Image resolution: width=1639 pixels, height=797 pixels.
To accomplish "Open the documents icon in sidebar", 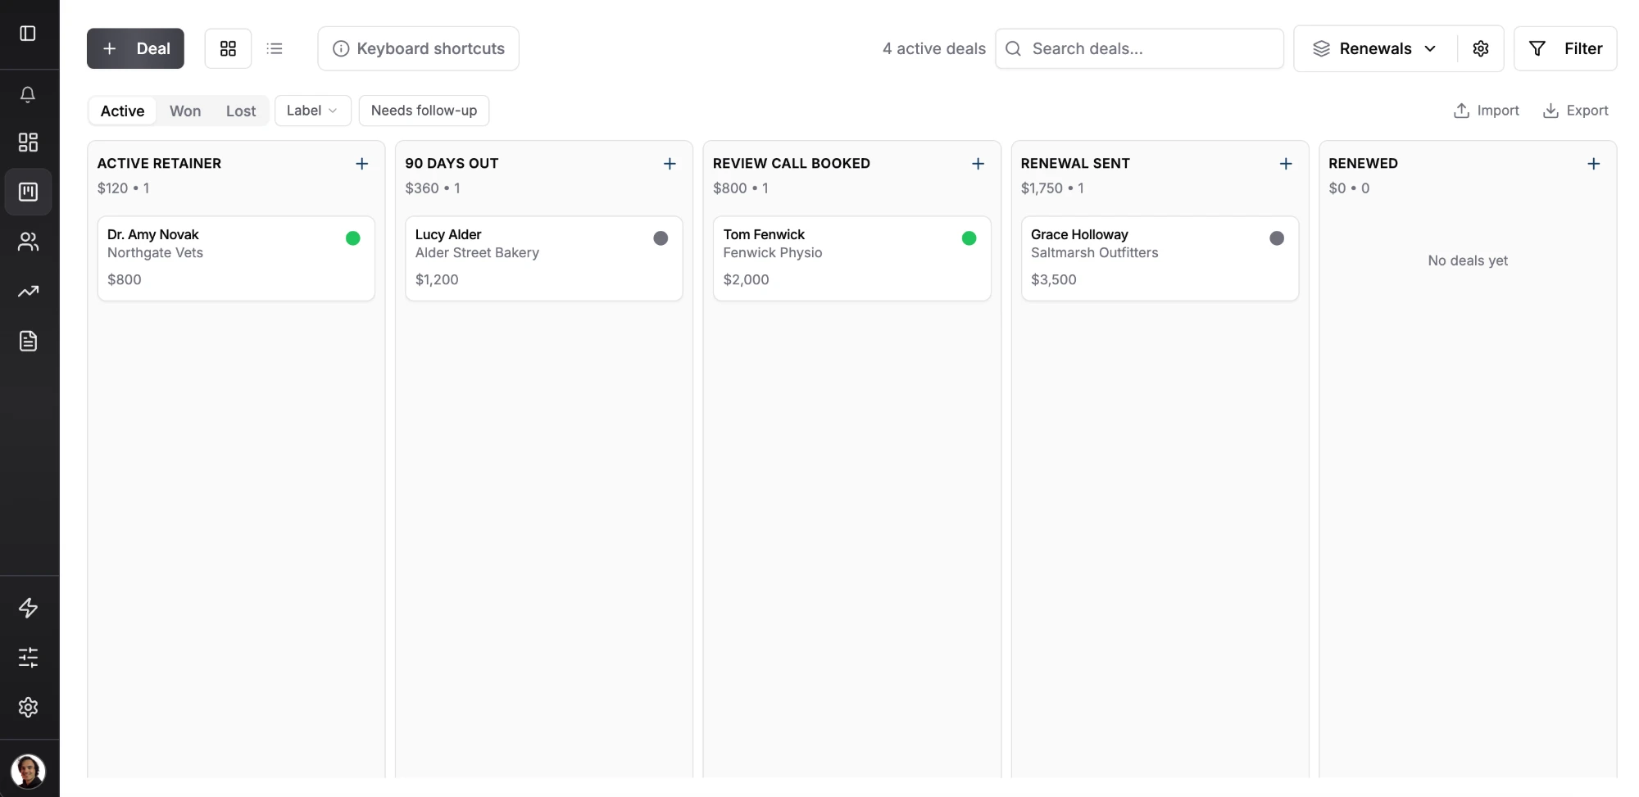I will 28,341.
